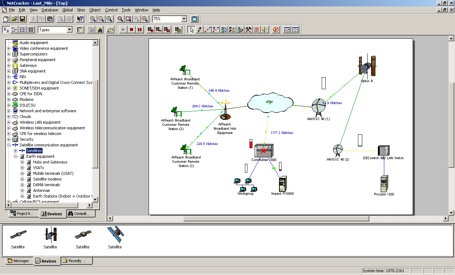This screenshot has width=455, height=275.
Task: Select Wireless LAN equipment in tree
Action: [x=40, y=122]
